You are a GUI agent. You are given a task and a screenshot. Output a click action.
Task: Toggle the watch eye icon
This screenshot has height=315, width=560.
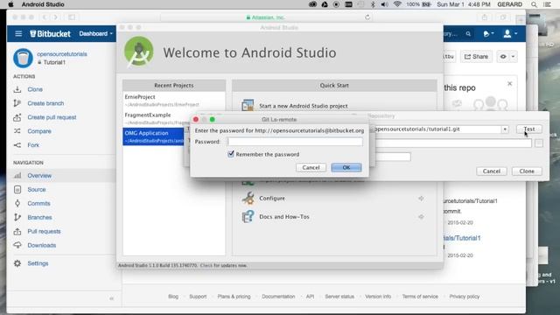[503, 56]
